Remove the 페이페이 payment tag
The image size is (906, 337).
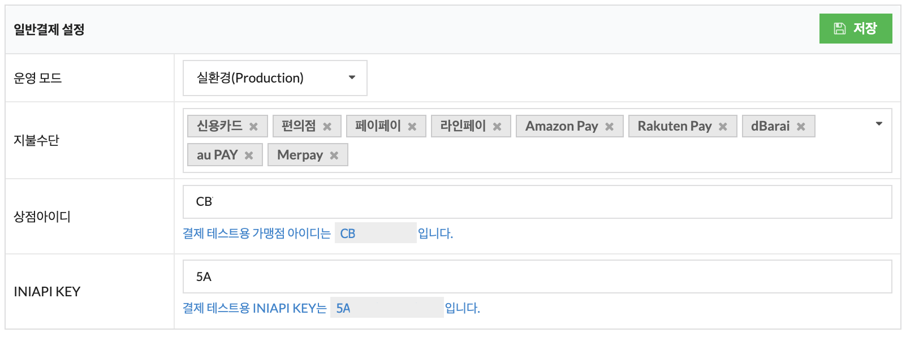(x=412, y=127)
